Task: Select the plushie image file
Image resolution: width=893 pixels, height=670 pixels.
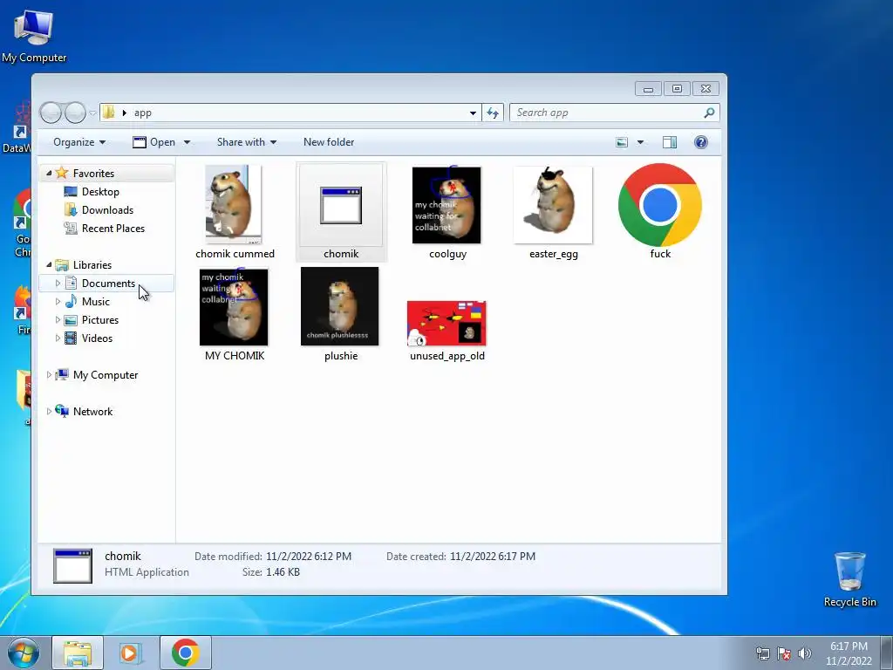Action: click(x=341, y=315)
